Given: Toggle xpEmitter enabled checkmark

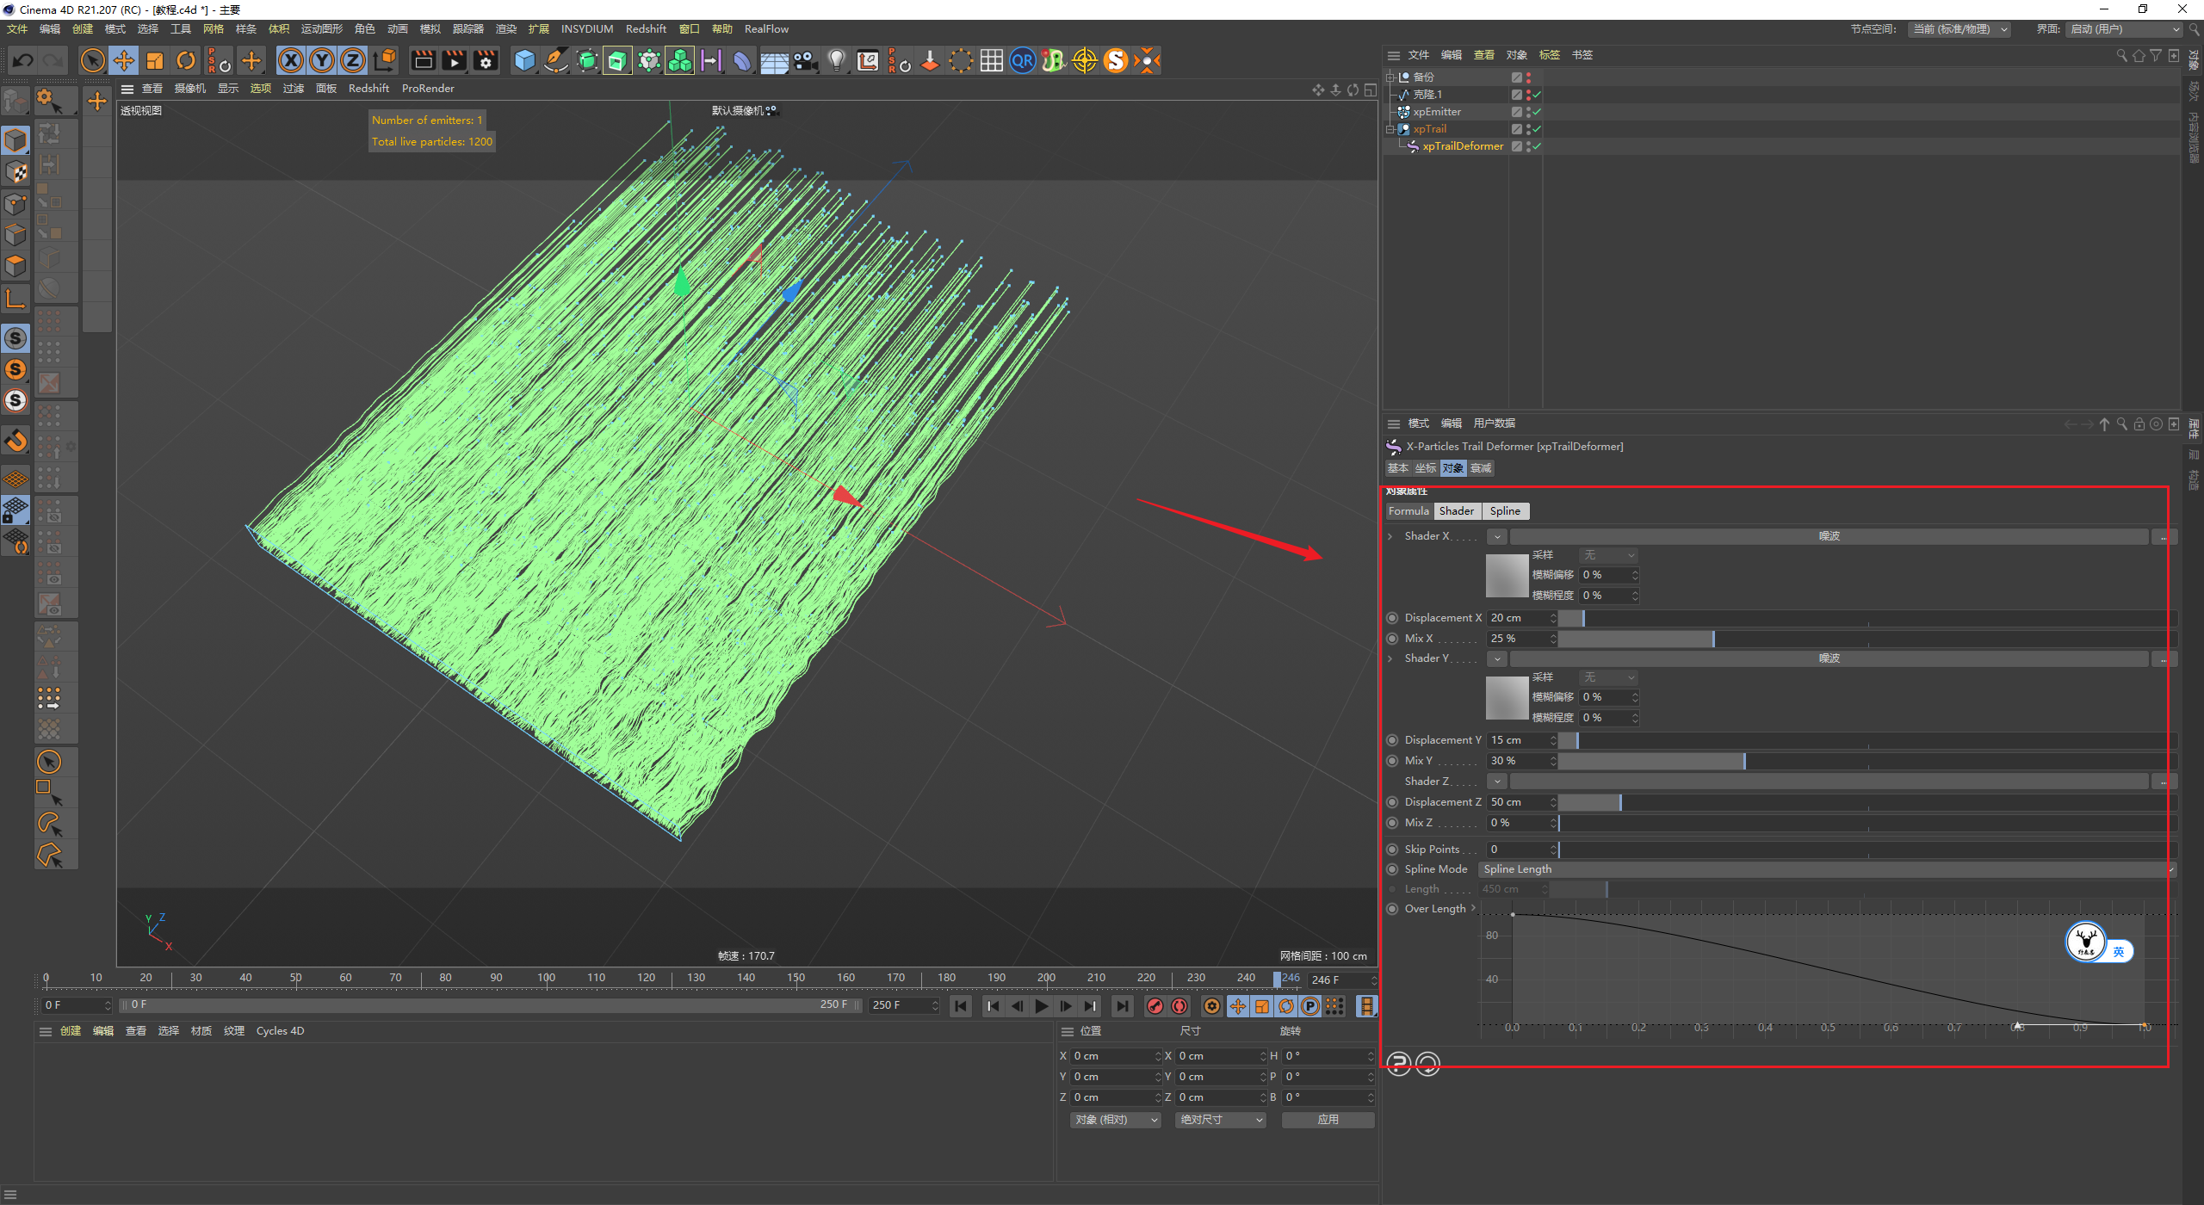Looking at the screenshot, I should [x=1537, y=112].
